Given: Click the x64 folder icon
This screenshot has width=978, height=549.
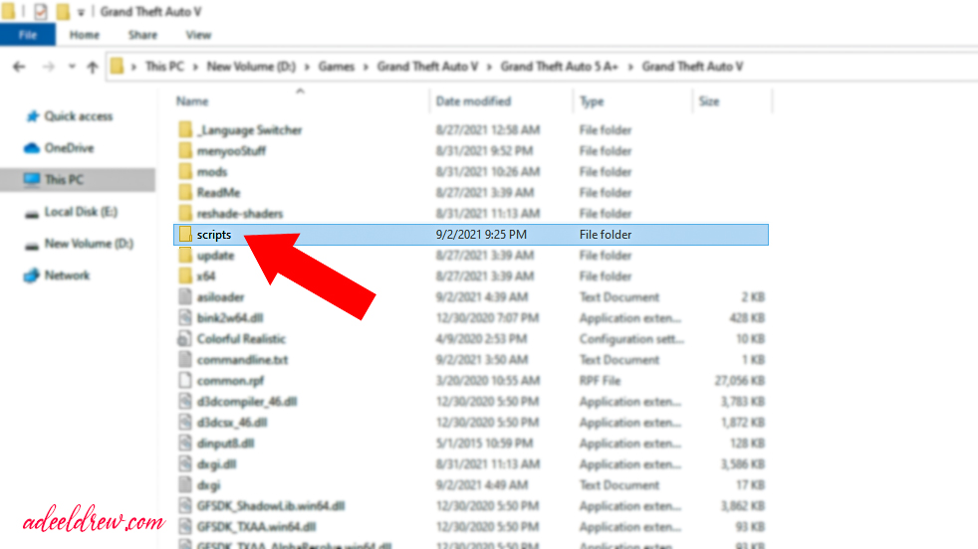Looking at the screenshot, I should click(x=185, y=275).
